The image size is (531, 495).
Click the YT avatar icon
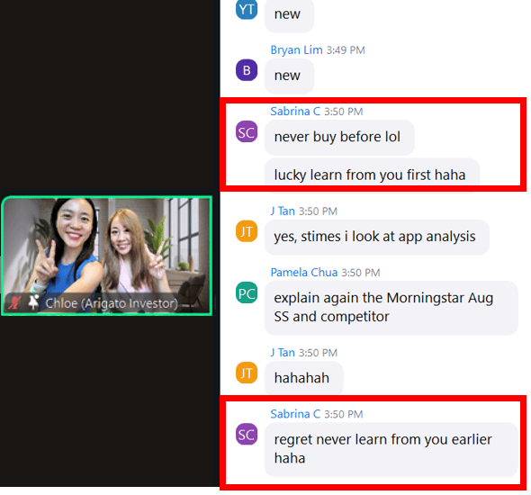pyautogui.click(x=247, y=9)
